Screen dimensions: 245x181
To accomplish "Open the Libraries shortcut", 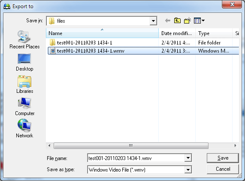I will (x=24, y=84).
